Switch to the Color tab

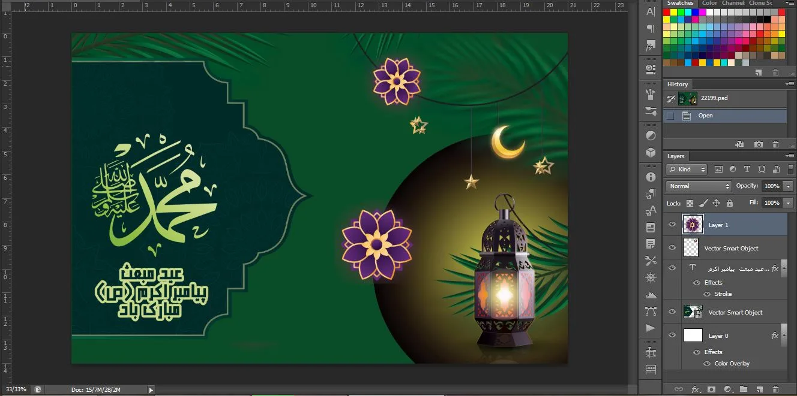point(709,3)
